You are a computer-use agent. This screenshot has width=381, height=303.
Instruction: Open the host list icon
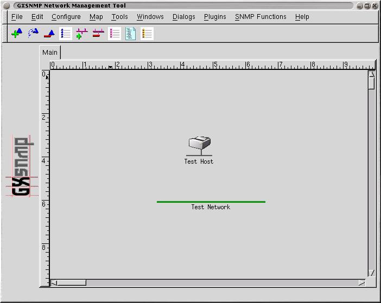[66, 34]
